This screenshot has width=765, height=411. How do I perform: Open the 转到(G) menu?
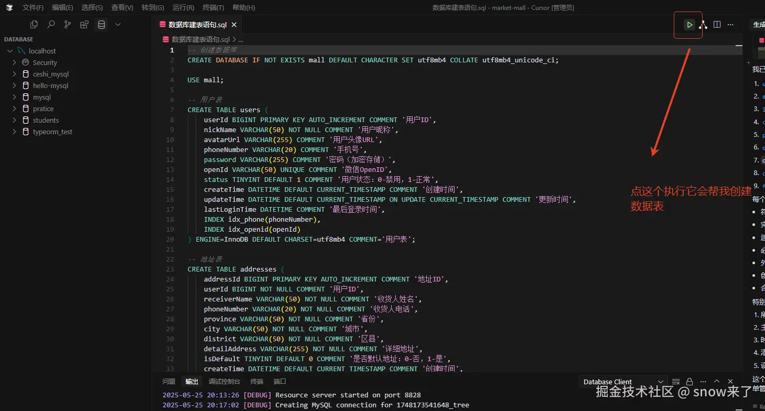coord(153,7)
